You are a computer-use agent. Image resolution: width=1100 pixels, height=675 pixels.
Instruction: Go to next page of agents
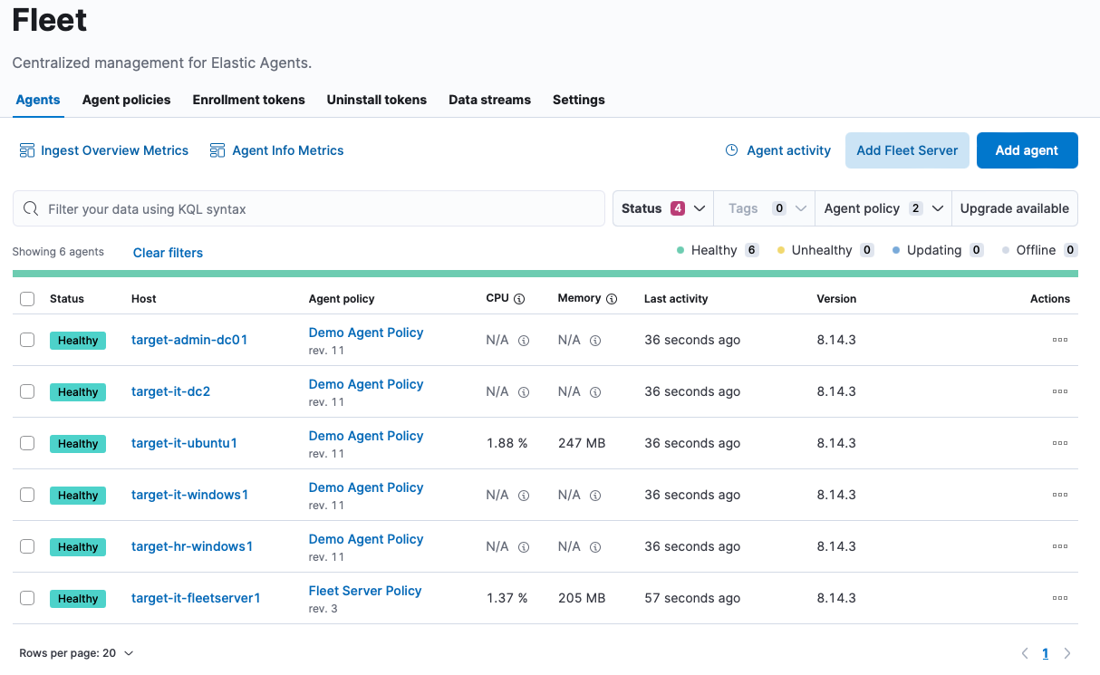1067,653
